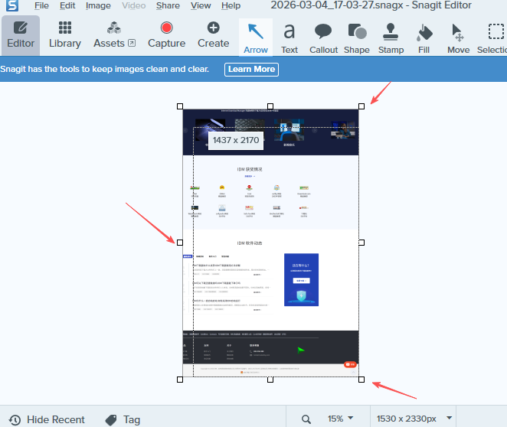This screenshot has height=427, width=507.
Task: Click the top-center canvas resize handle
Action: coord(270,106)
